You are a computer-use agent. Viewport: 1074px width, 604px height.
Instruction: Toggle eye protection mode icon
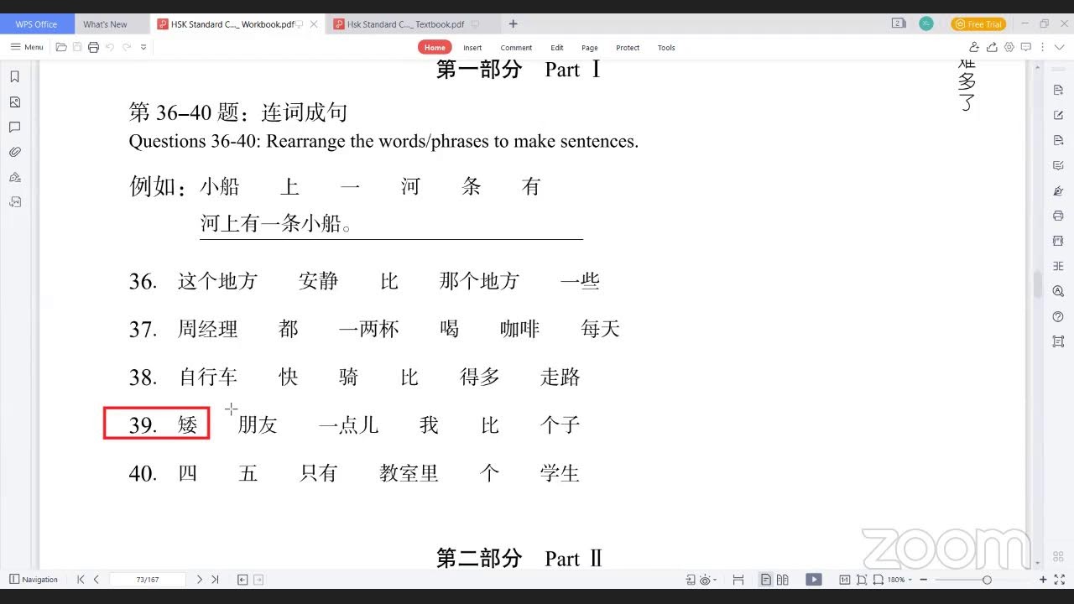[705, 579]
